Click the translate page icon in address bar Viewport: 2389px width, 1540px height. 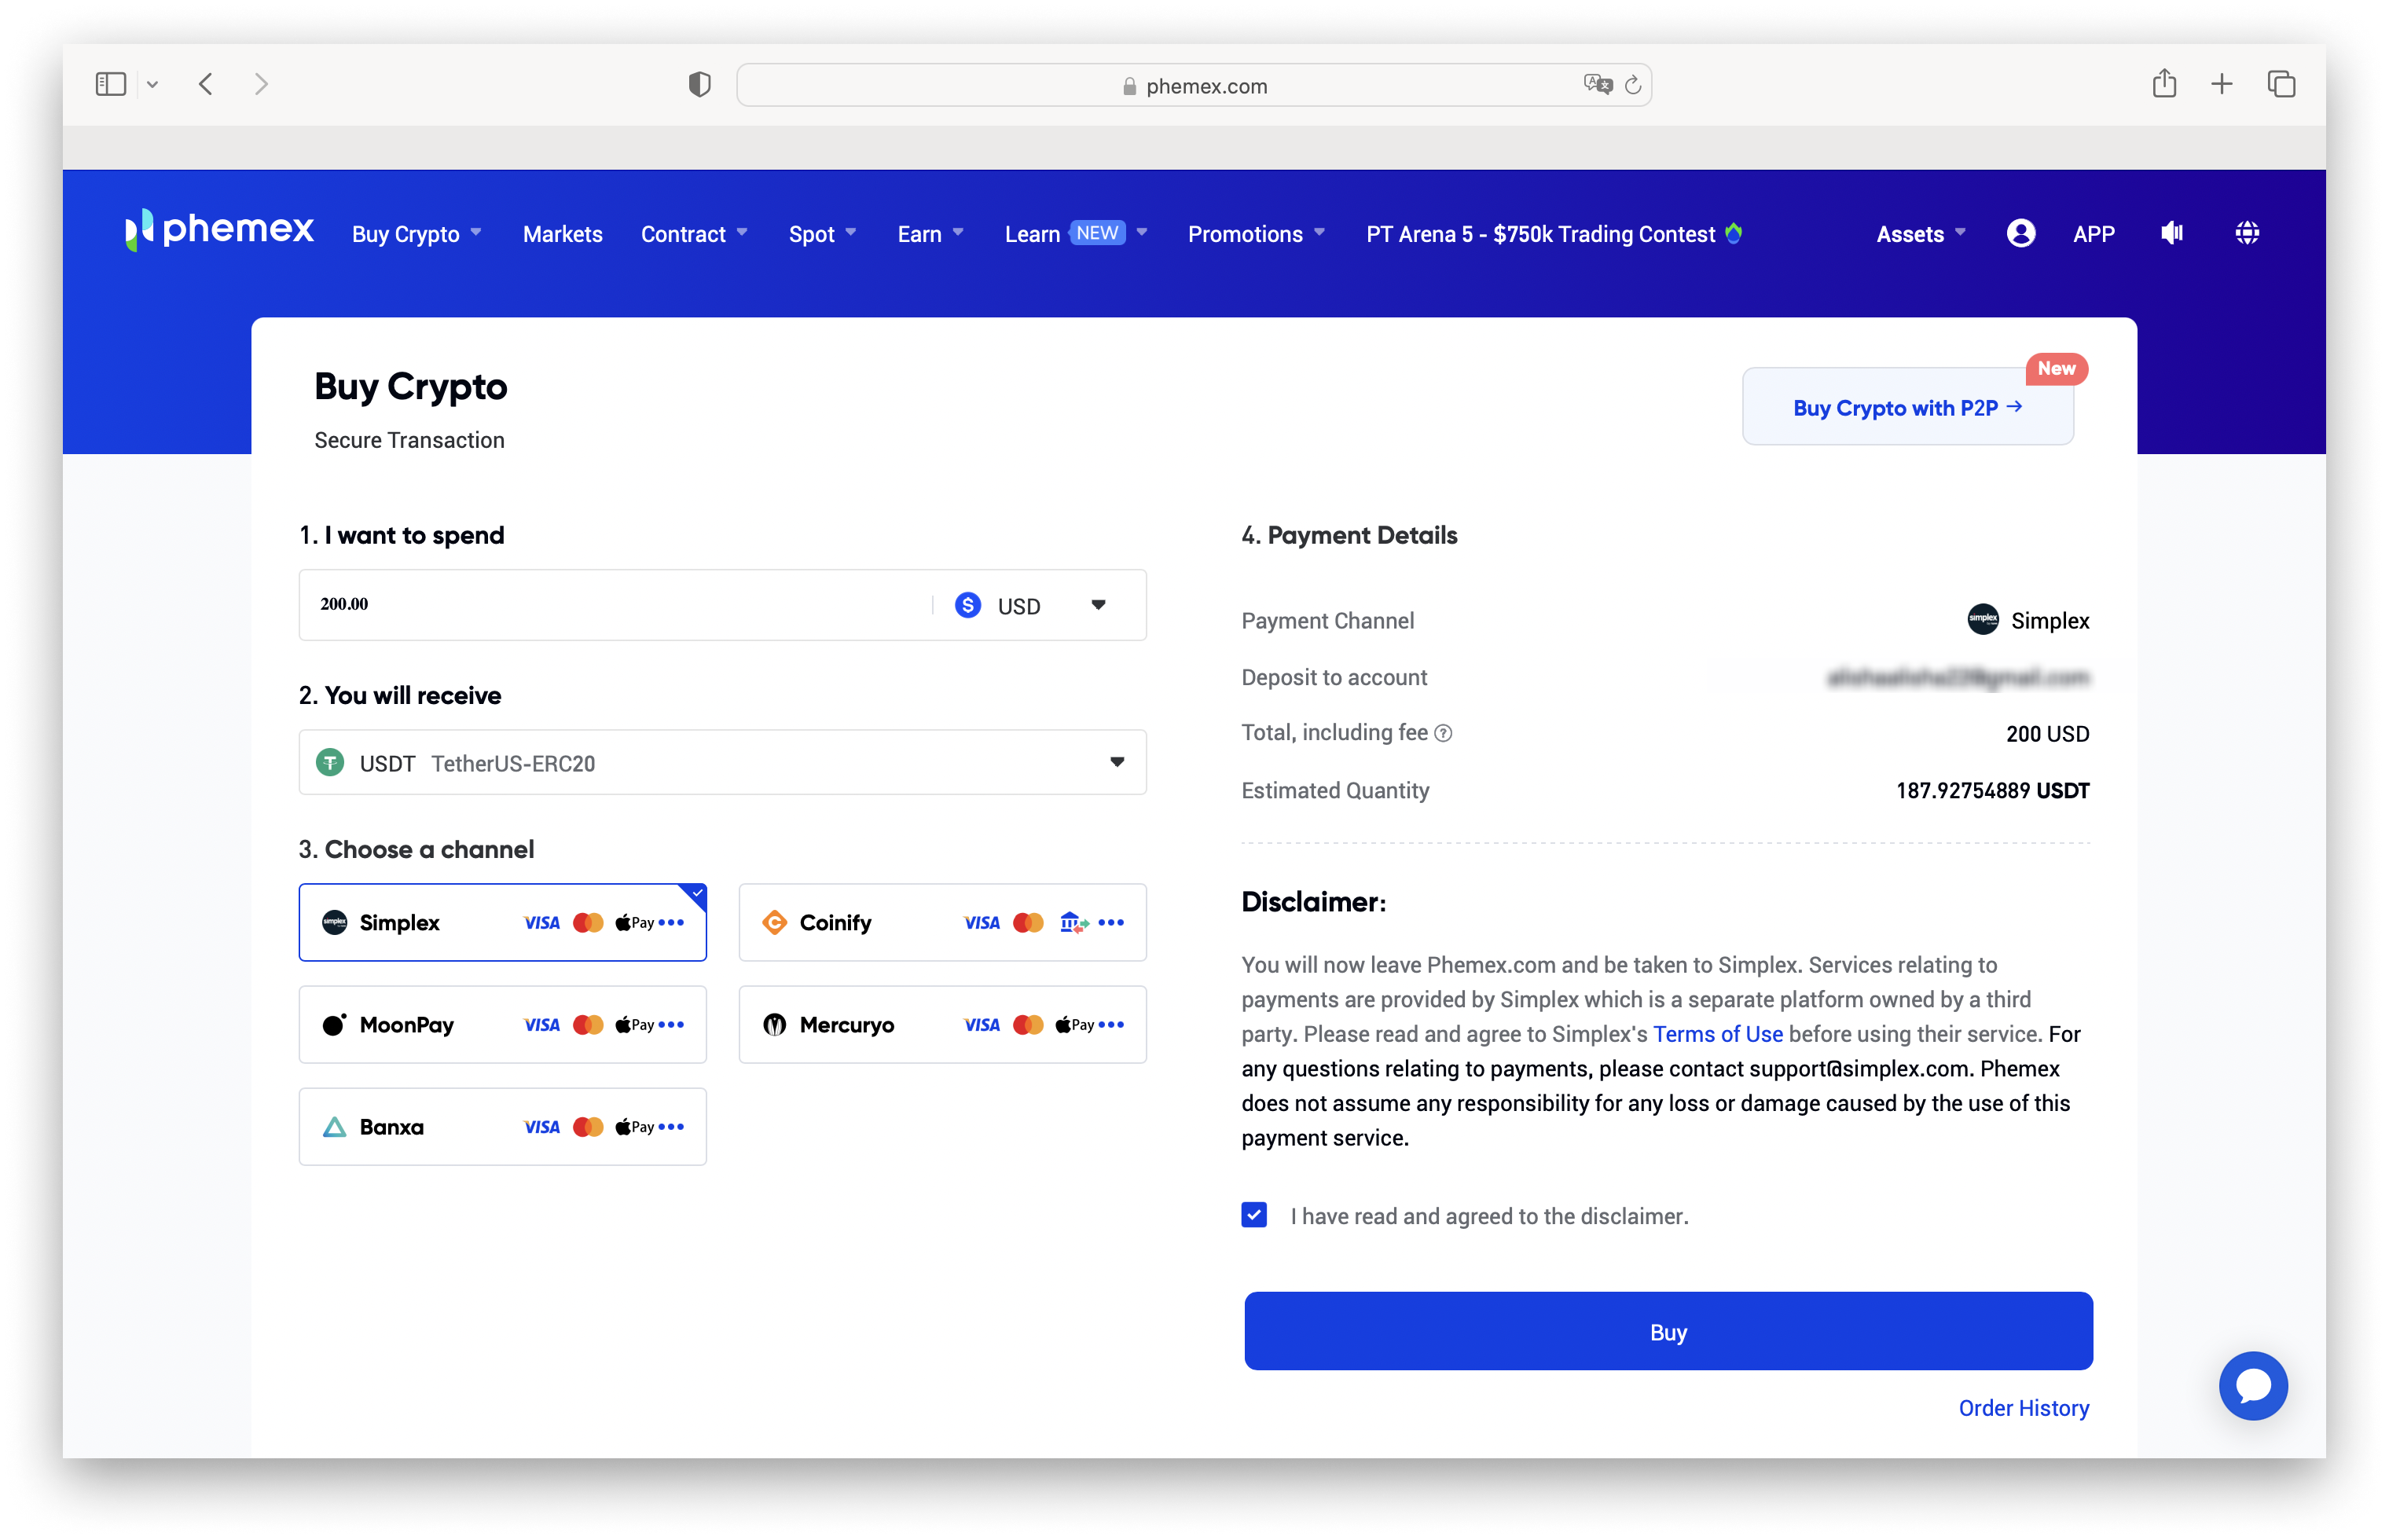(x=1597, y=85)
